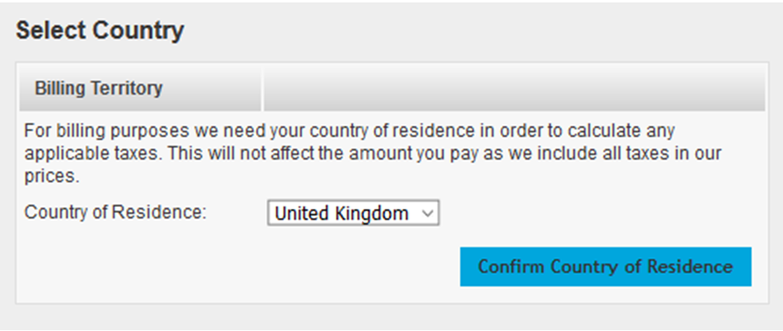783x331 pixels.
Task: Click the empty header cell beside Billing Territory
Action: (513, 88)
